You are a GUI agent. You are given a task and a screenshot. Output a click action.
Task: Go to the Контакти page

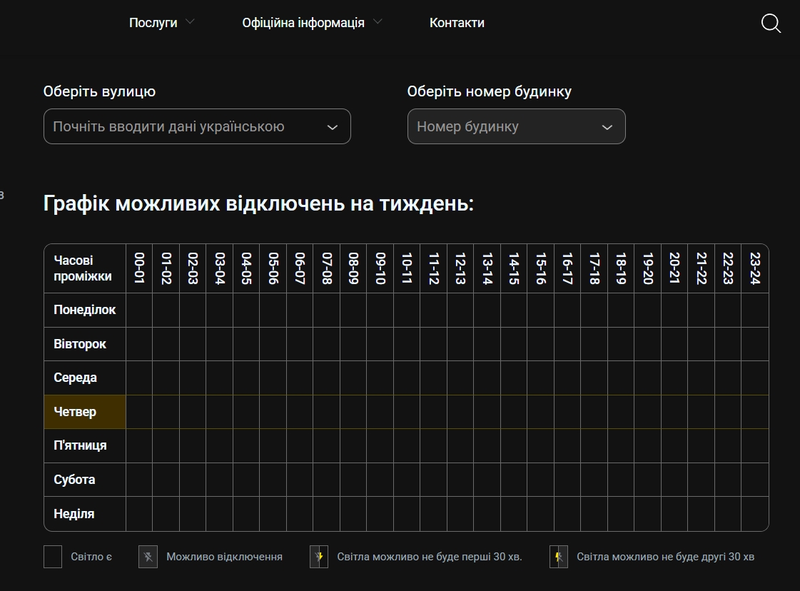click(x=457, y=23)
